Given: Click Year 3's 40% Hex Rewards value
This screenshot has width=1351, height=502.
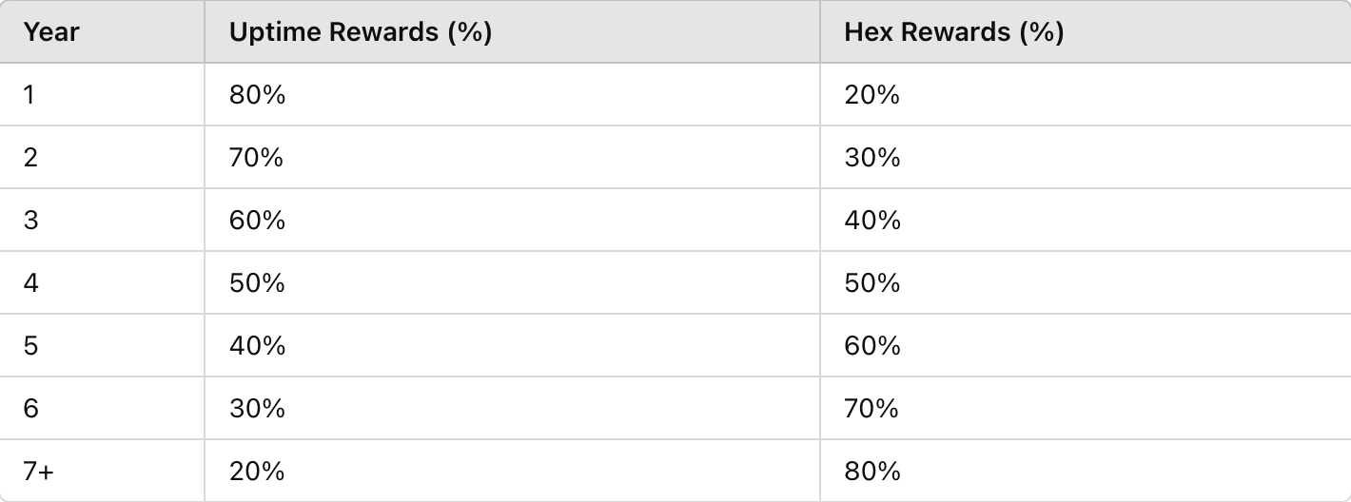Looking at the screenshot, I should click(x=871, y=221).
